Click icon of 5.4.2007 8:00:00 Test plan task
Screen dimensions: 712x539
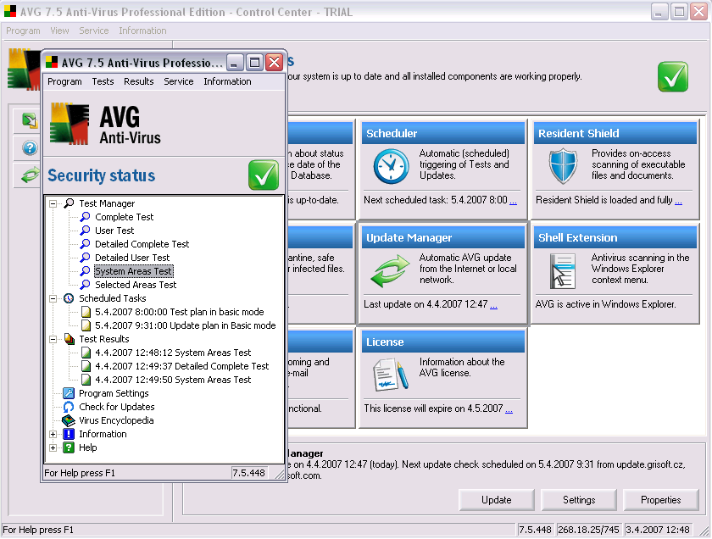(86, 312)
